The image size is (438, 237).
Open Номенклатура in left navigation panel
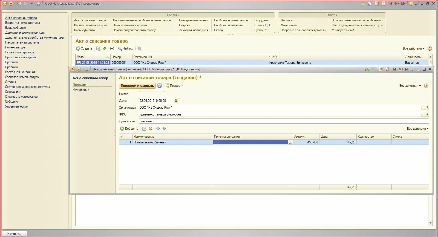(x=15, y=47)
